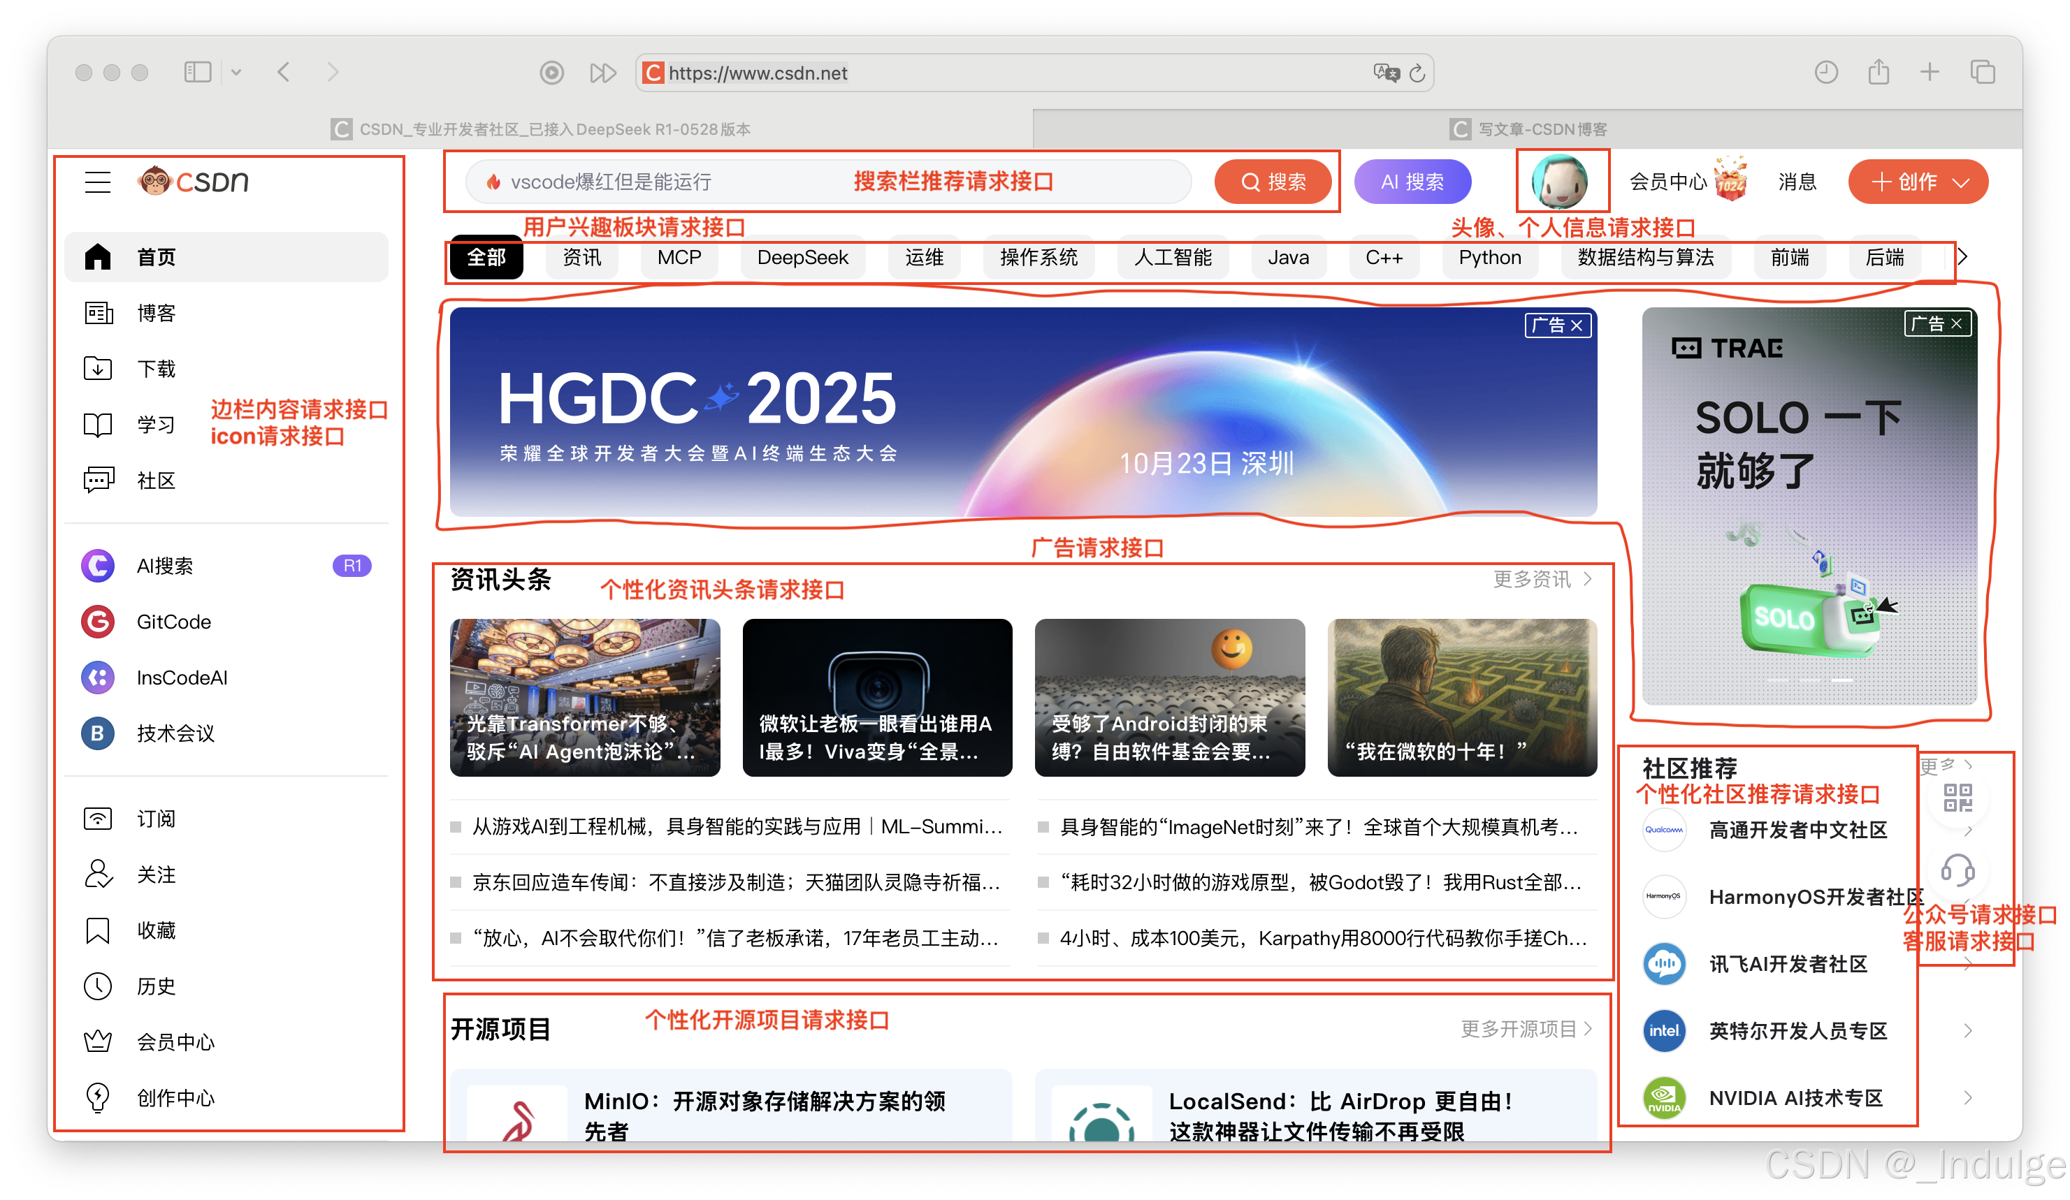Image resolution: width=2070 pixels, height=1200 pixels.
Task: Click the CSDN logo
Action: pos(191,182)
